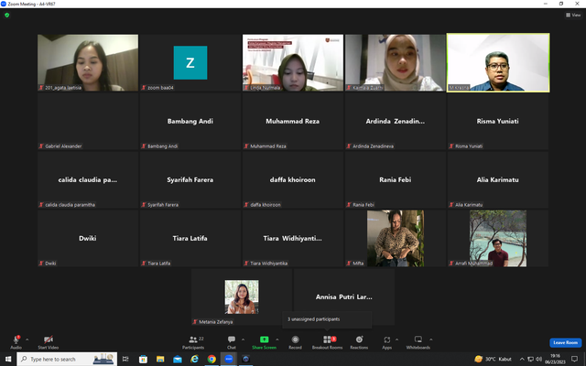Open the Apps panel
586x366 pixels.
coord(386,342)
